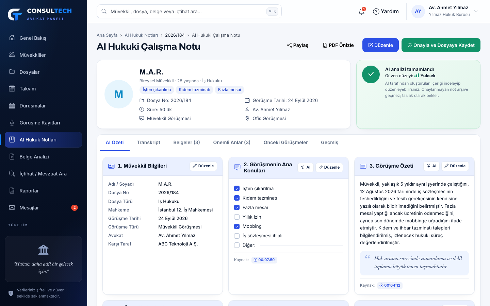This screenshot has width=490, height=306.
Task: Share the note via Paylaş
Action: [298, 45]
